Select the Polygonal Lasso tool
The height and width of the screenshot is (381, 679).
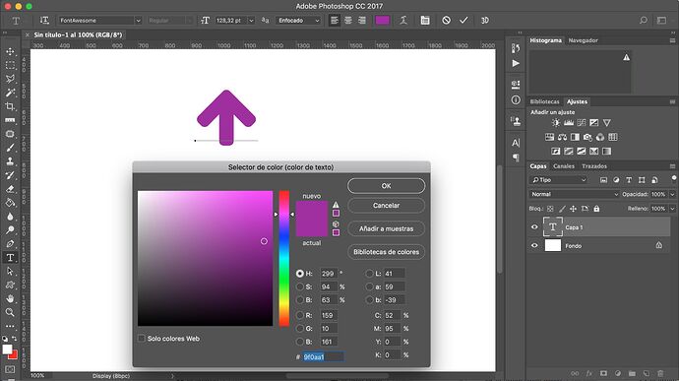10,79
